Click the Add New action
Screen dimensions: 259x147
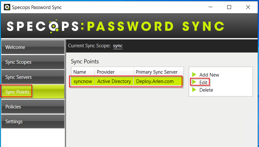click(209, 75)
